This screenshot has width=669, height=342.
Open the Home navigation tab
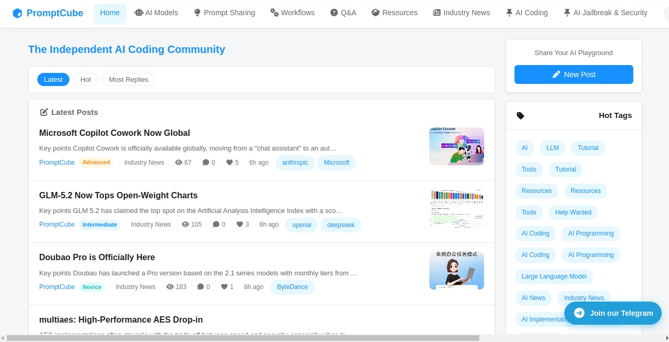pos(110,13)
